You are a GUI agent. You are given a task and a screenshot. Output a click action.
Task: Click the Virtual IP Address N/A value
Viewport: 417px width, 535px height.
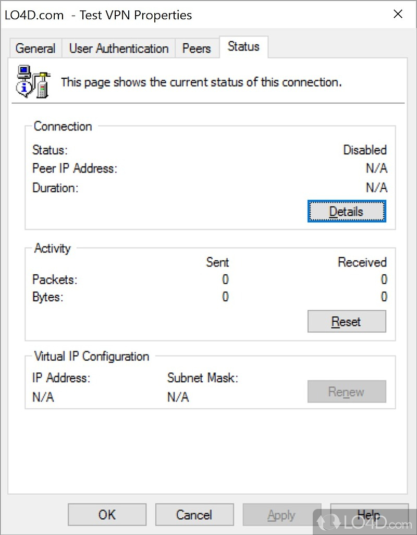pyautogui.click(x=43, y=397)
